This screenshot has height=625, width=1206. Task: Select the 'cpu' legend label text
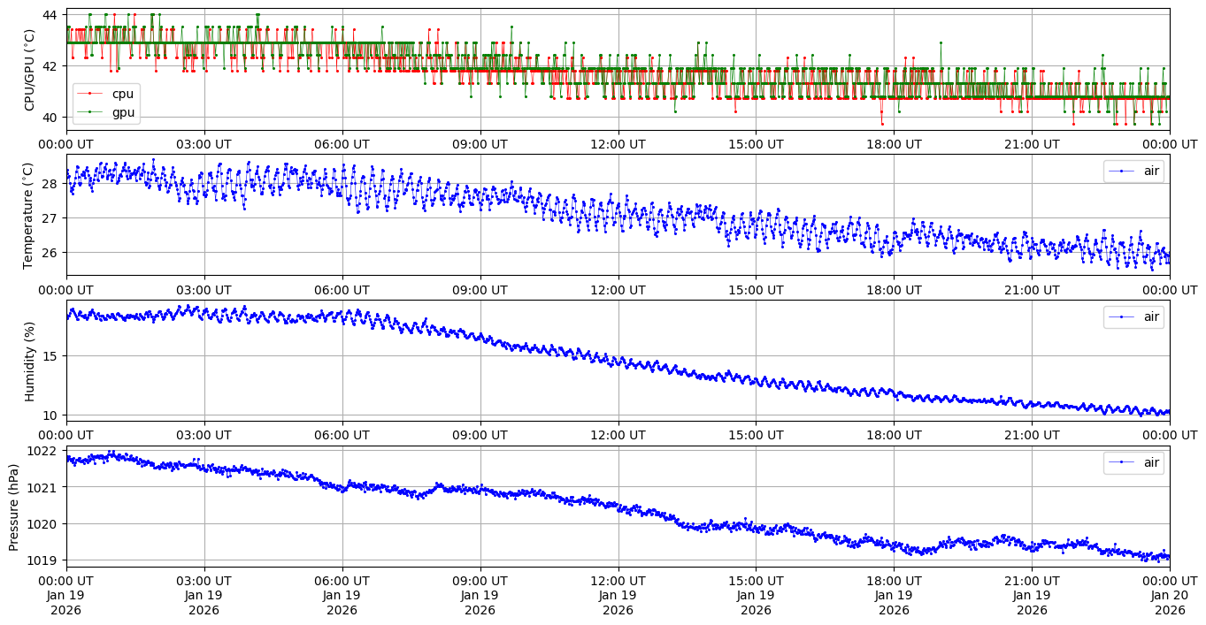122,94
